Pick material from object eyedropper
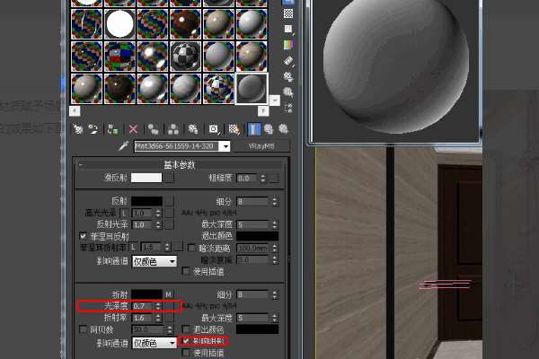 click(123, 146)
